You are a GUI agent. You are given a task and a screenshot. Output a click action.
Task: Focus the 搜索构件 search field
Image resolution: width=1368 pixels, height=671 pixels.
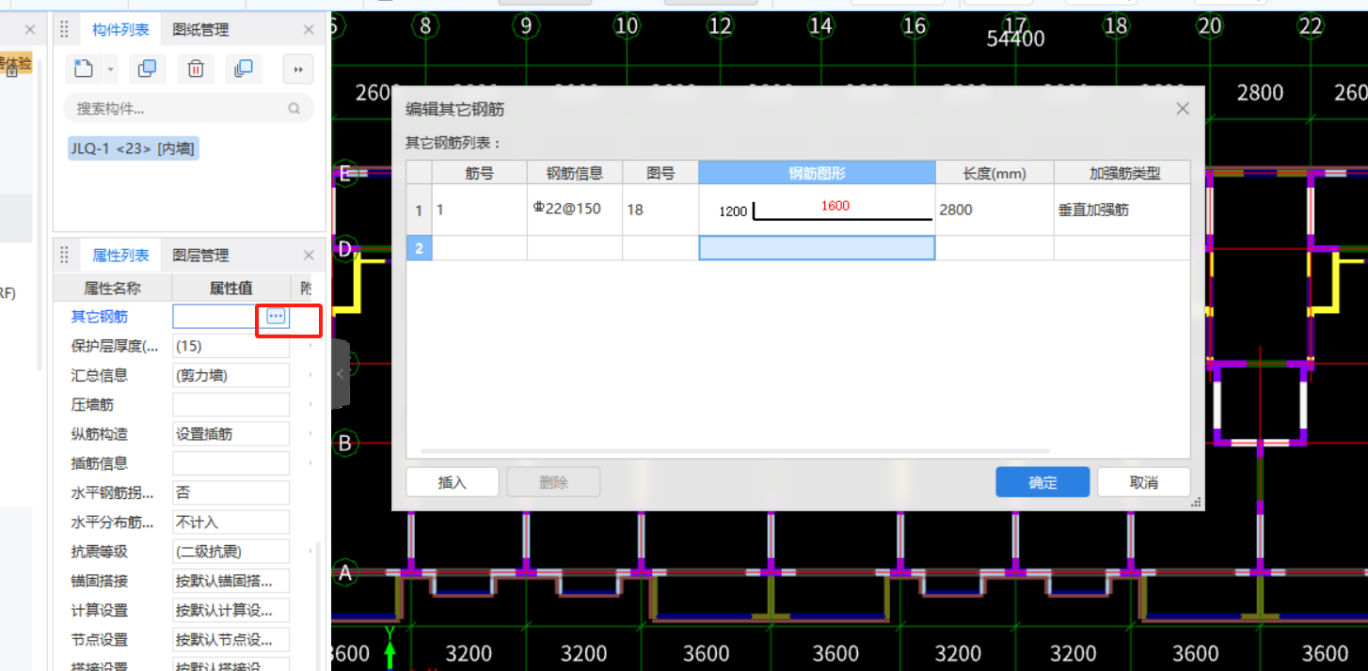tap(188, 109)
